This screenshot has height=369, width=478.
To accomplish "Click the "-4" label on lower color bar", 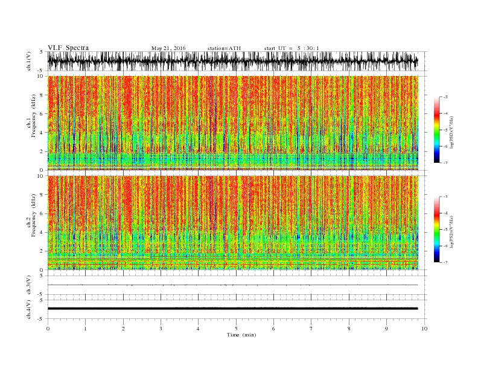I will pyautogui.click(x=445, y=213).
